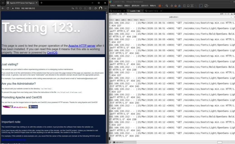Click the Powered by Apache image
This screenshot has height=144, width=235.
[15, 107]
